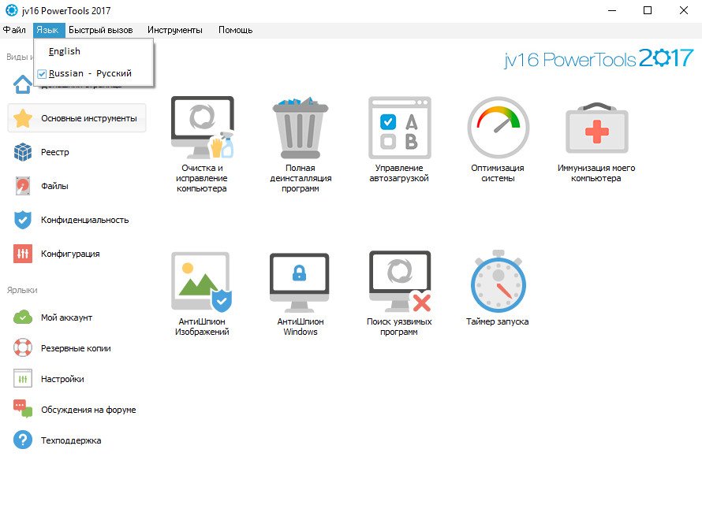
Task: Open the Конфиденциальность label
Action: [x=85, y=220]
